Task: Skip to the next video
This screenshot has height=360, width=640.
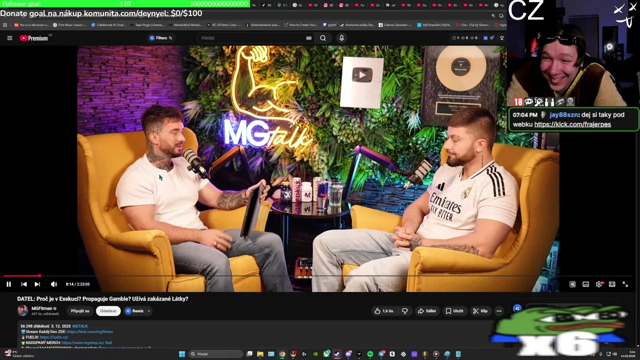Action: 37,284
